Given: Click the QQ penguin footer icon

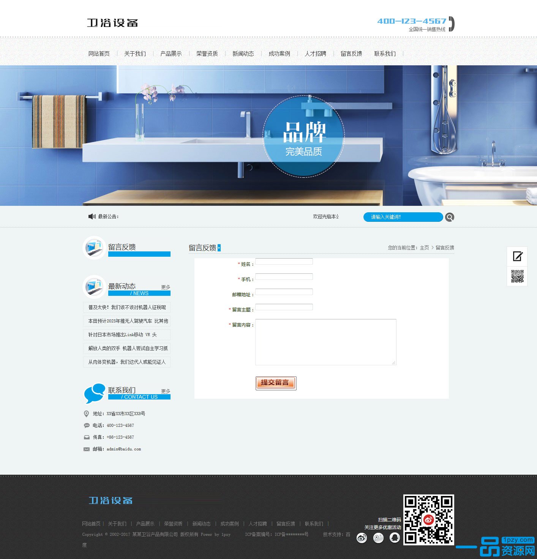Looking at the screenshot, I should coord(395,538).
